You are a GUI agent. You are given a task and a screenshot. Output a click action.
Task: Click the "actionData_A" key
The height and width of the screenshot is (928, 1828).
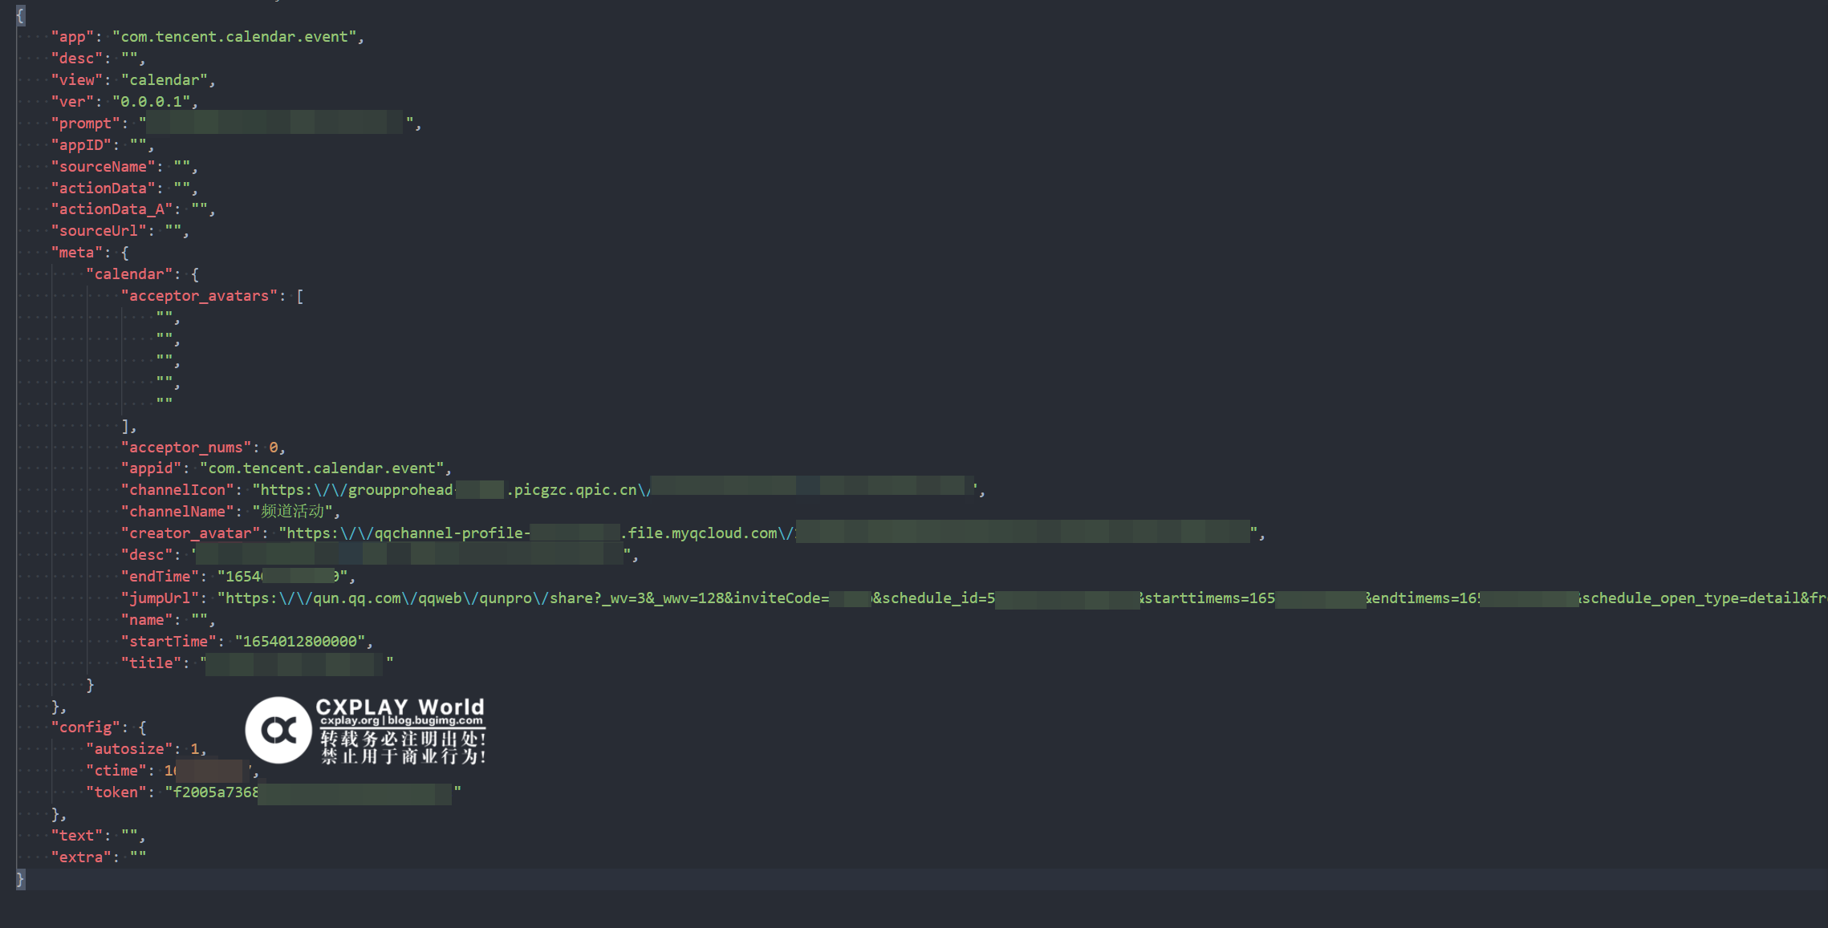(x=112, y=209)
